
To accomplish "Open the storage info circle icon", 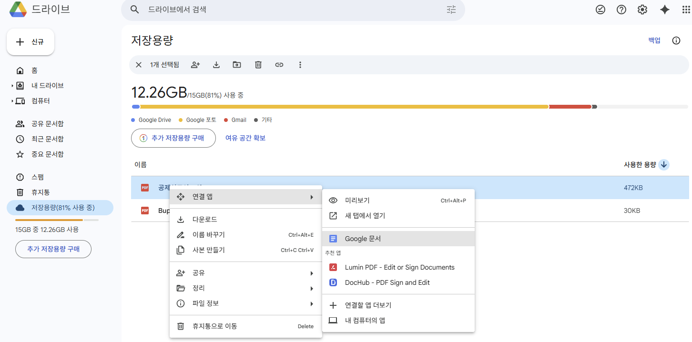I will [x=676, y=40].
